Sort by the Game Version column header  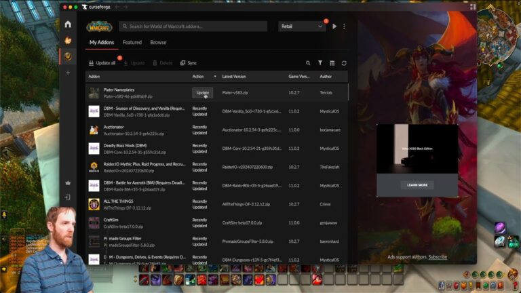pyautogui.click(x=298, y=77)
